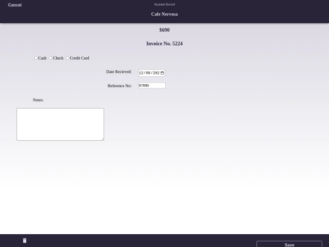Click the Cafe Nervosa title
Viewport: 329px width, 247px height.
pos(164,14)
